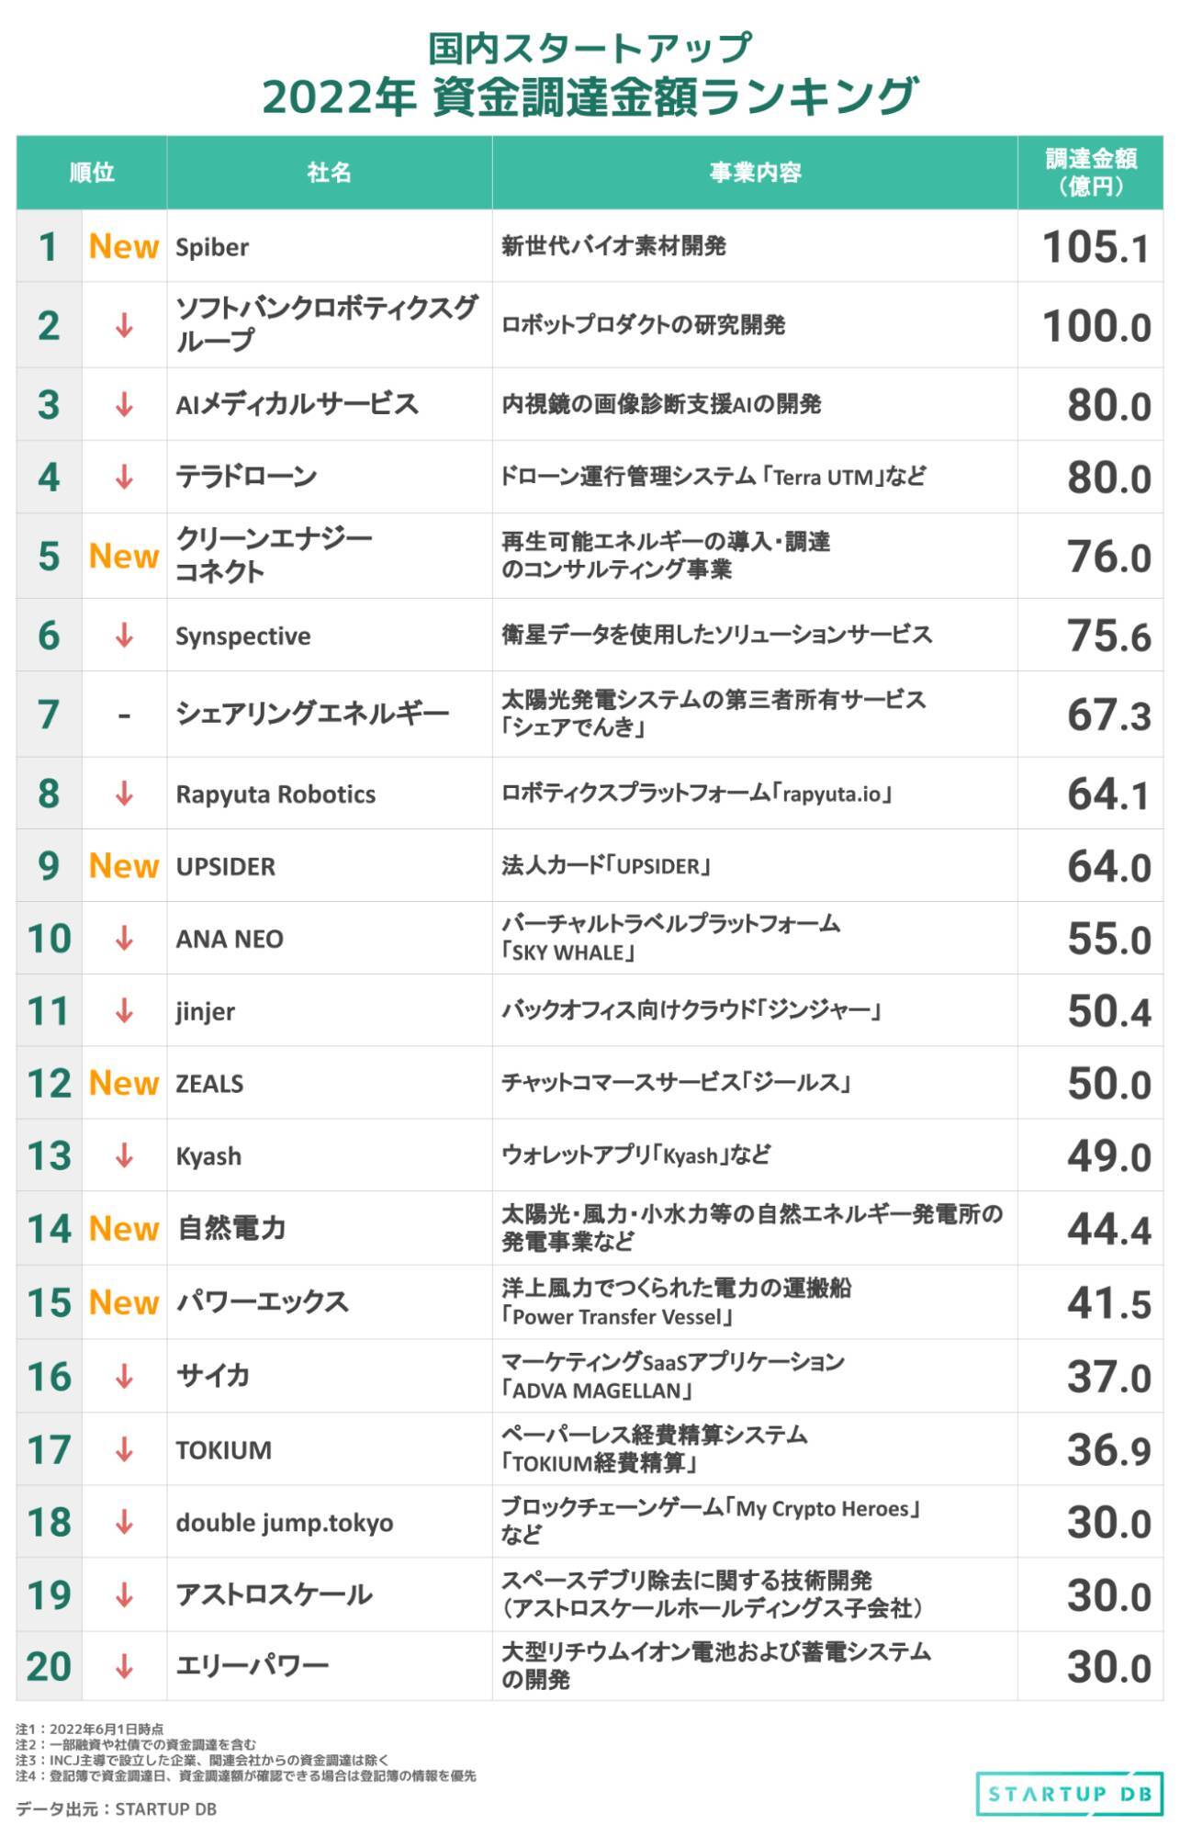Viewport: 1180px width, 1836px height.
Task: Click the ANA NEO company name
Action: click(230, 939)
